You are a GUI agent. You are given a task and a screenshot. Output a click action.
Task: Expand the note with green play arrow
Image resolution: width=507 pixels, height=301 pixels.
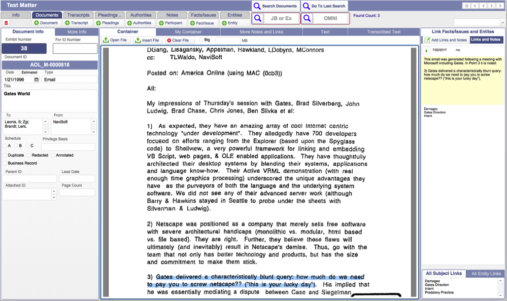pyautogui.click(x=426, y=51)
